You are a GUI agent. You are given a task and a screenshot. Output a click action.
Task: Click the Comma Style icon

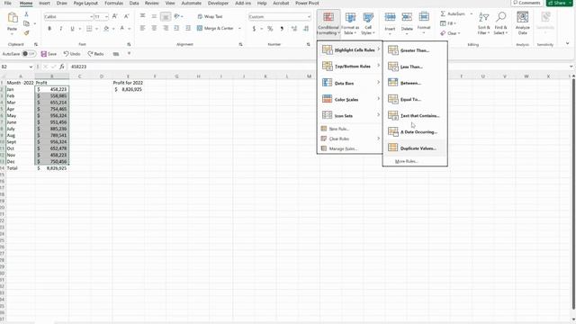(282, 28)
